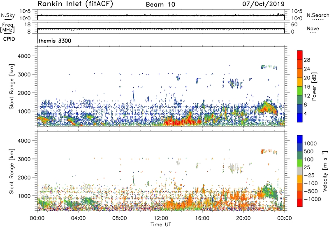Click the "3000" tick of the velocity panel
329x227 pixels.
coord(24,159)
